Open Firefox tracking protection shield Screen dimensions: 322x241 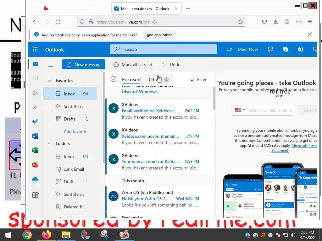(x=82, y=22)
